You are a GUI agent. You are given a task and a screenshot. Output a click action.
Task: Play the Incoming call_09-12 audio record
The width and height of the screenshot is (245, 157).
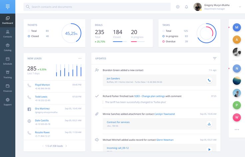tap(209, 149)
